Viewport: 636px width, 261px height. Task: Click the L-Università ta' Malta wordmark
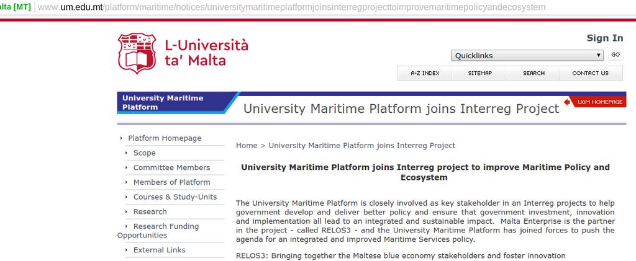(x=206, y=53)
